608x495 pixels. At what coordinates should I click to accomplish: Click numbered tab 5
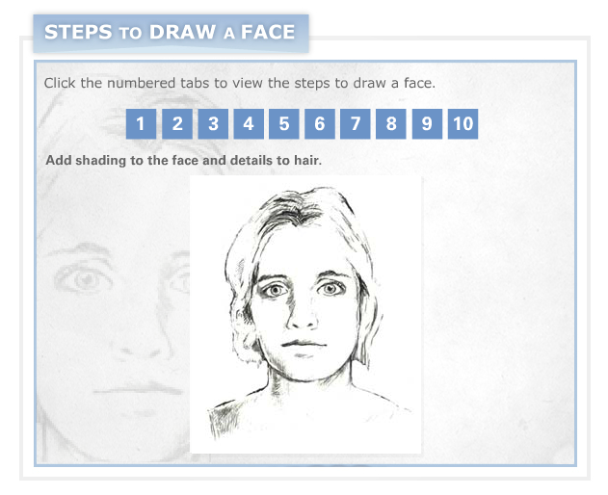[x=284, y=123]
